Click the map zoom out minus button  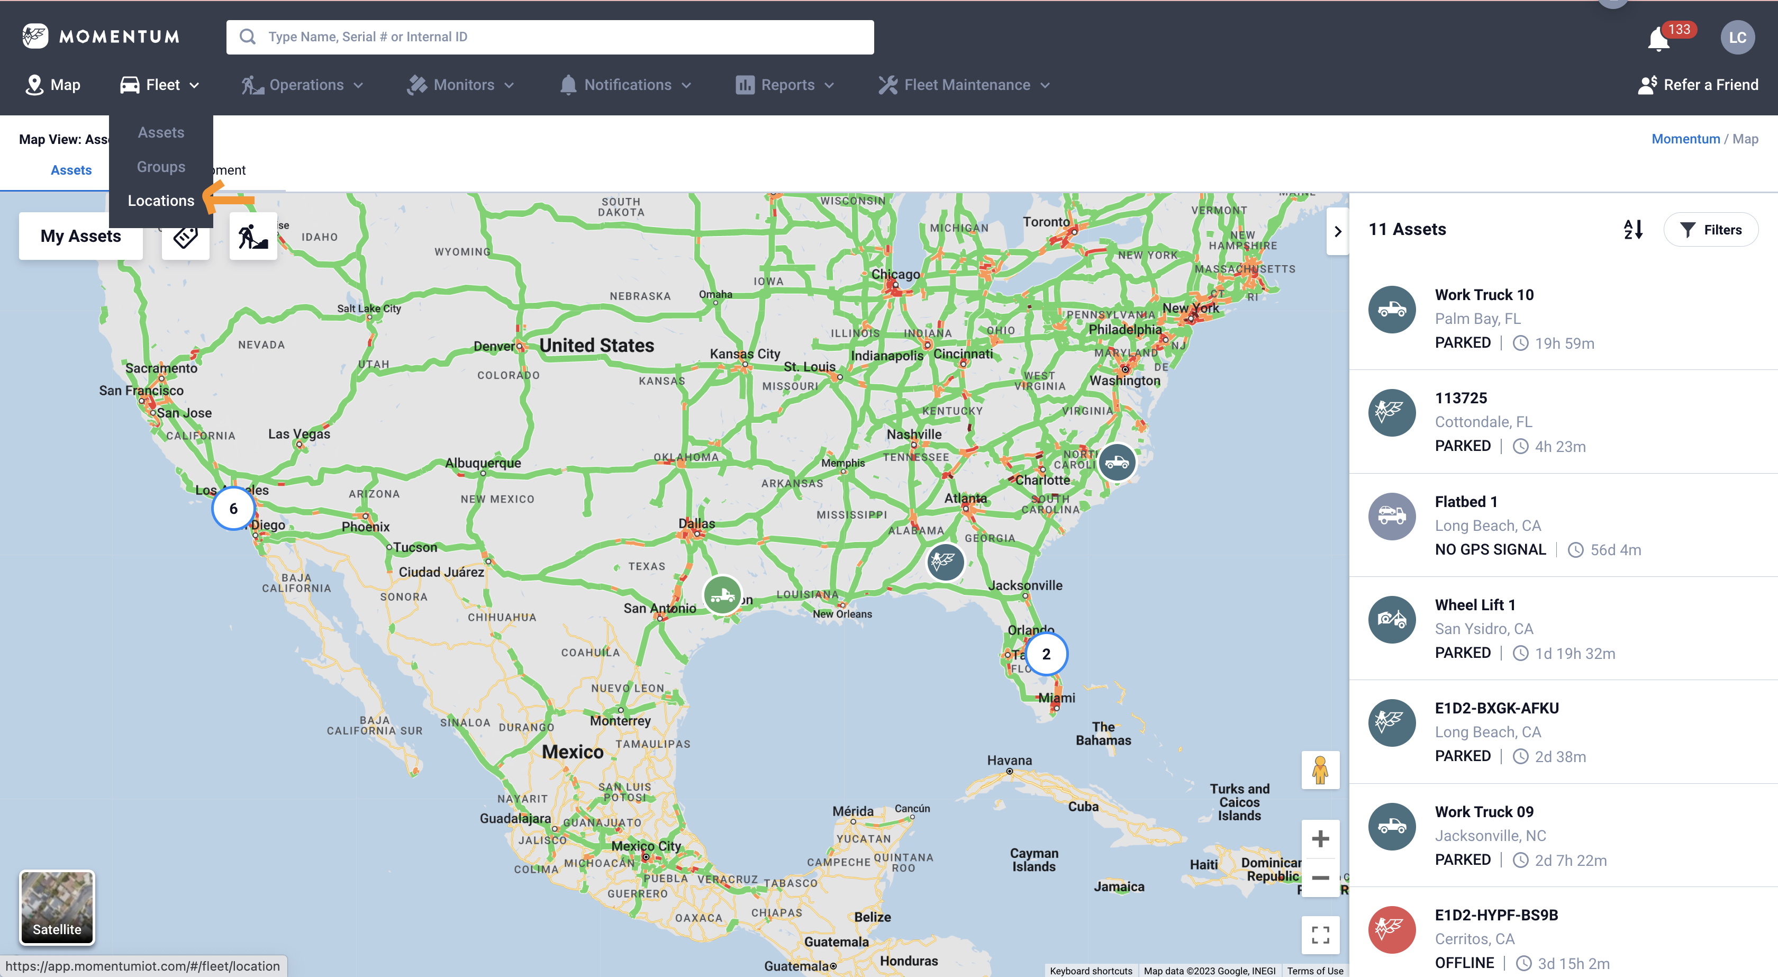tap(1320, 878)
